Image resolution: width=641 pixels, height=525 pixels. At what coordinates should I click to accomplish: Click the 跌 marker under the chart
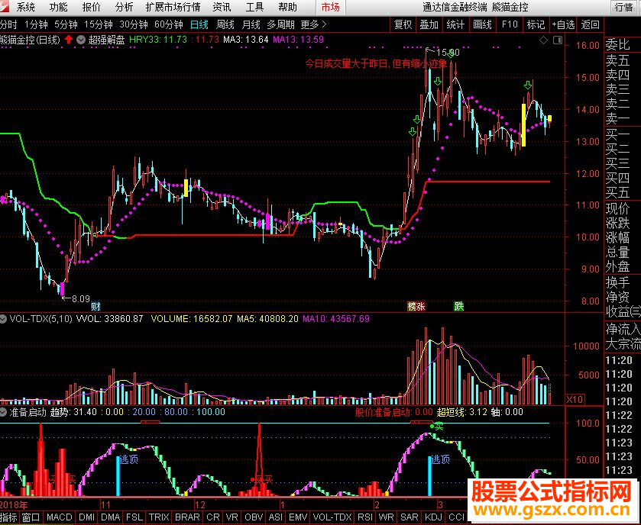[x=459, y=306]
